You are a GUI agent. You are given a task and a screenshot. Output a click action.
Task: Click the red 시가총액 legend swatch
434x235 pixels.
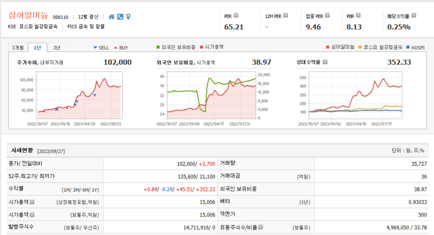tap(202, 47)
